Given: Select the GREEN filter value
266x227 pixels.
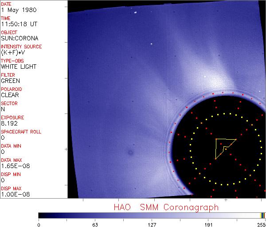Looking at the screenshot, I should [x=10, y=81].
